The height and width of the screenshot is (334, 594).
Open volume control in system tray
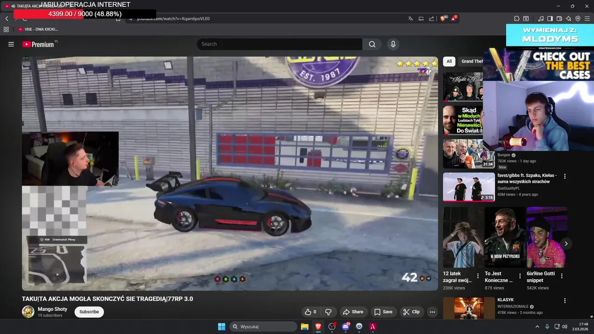(x=565, y=327)
